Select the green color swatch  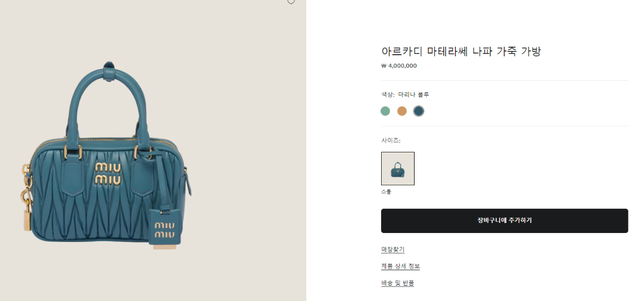(385, 111)
